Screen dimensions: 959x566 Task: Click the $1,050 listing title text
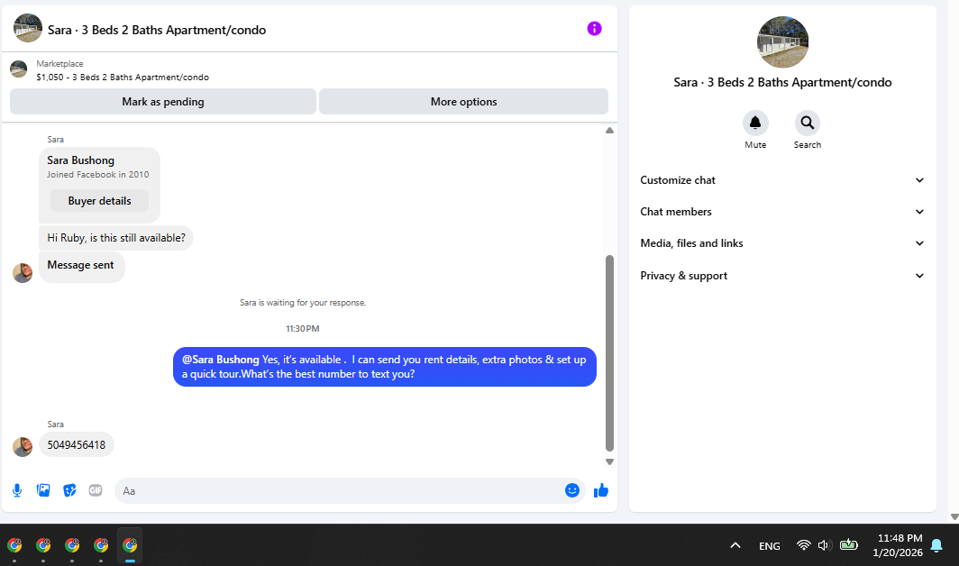(123, 78)
